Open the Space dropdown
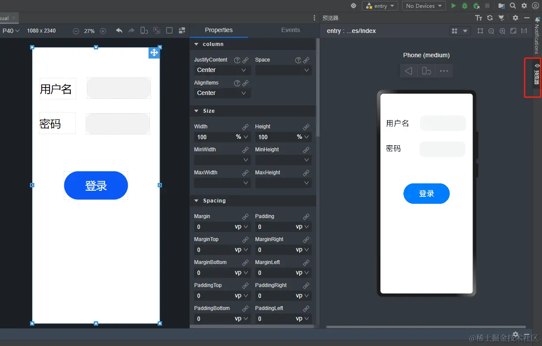542x346 pixels. click(x=283, y=70)
